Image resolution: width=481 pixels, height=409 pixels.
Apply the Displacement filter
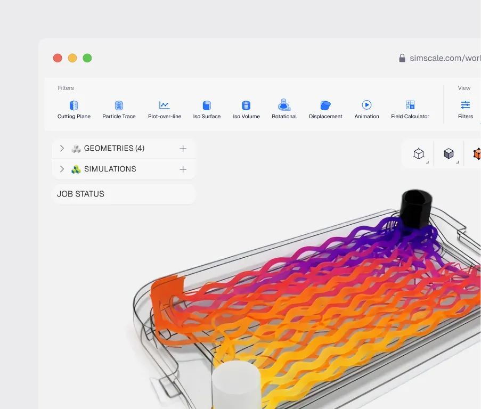coord(325,110)
